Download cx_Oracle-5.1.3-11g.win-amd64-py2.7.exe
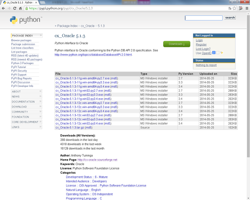Image resolution: width=250 pixels, height=200 pixels. pyautogui.click(x=82, y=79)
